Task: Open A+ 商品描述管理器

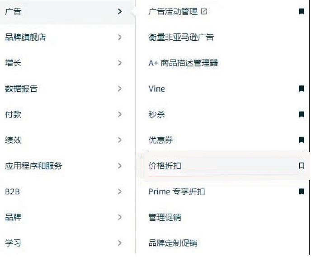Action: (x=183, y=63)
